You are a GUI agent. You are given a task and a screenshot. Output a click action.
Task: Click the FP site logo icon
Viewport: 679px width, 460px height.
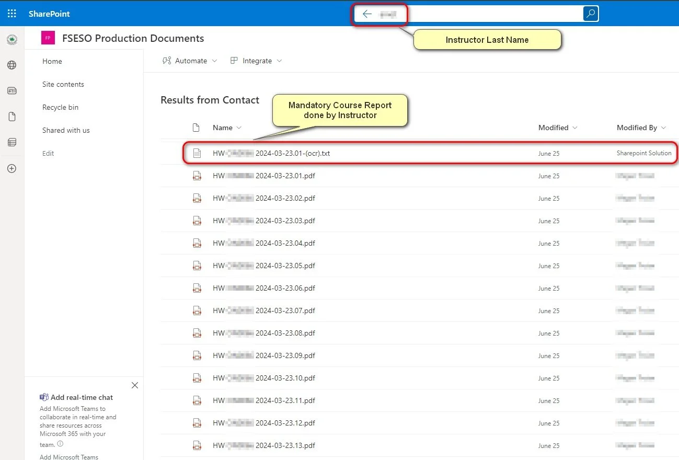coord(48,38)
